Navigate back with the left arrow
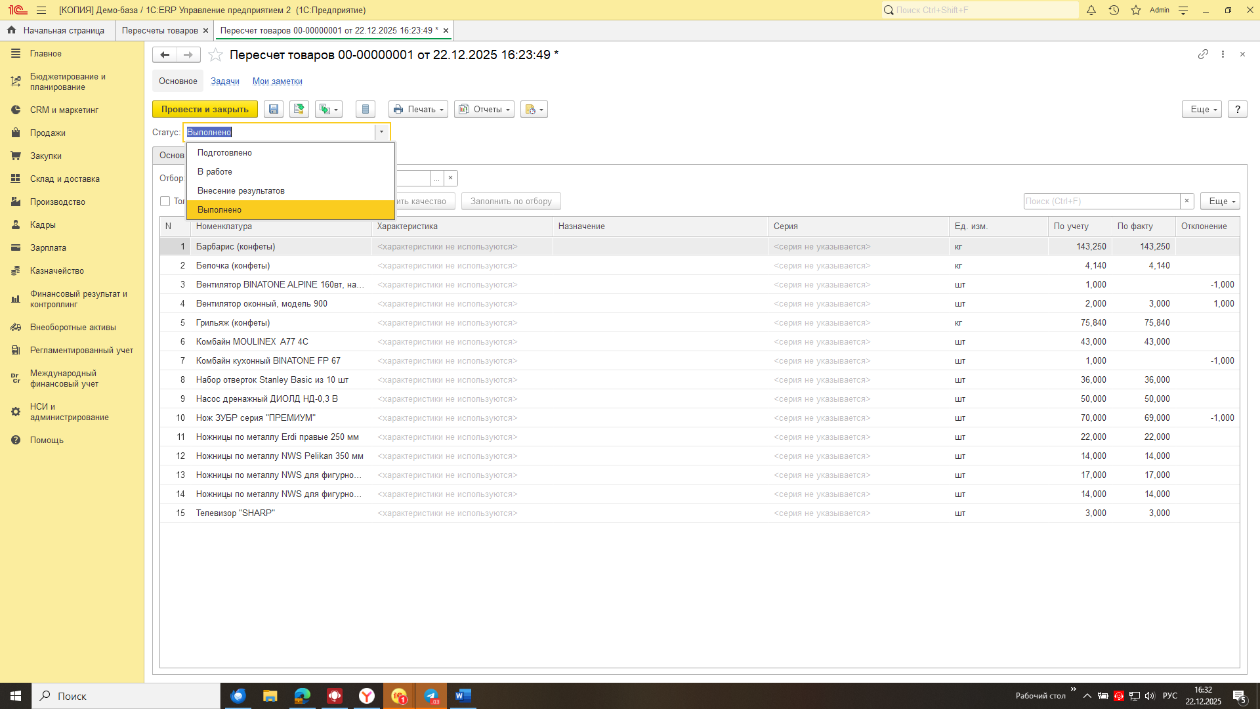The image size is (1260, 709). [x=165, y=55]
